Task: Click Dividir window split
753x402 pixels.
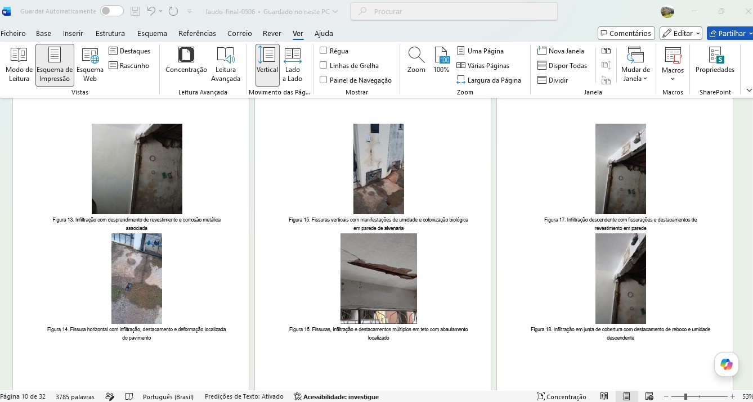Action: pos(553,80)
